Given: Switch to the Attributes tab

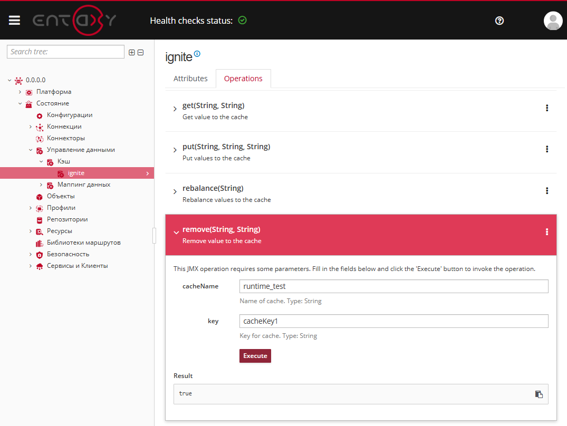Looking at the screenshot, I should pos(190,79).
